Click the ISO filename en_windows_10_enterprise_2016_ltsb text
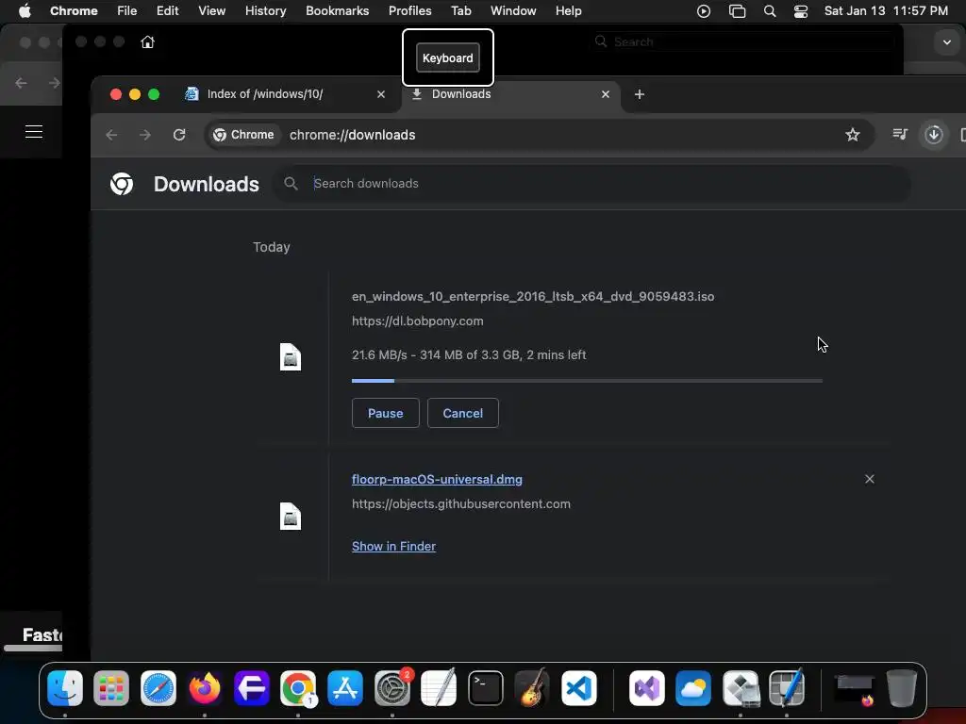The image size is (966, 724). [x=533, y=296]
